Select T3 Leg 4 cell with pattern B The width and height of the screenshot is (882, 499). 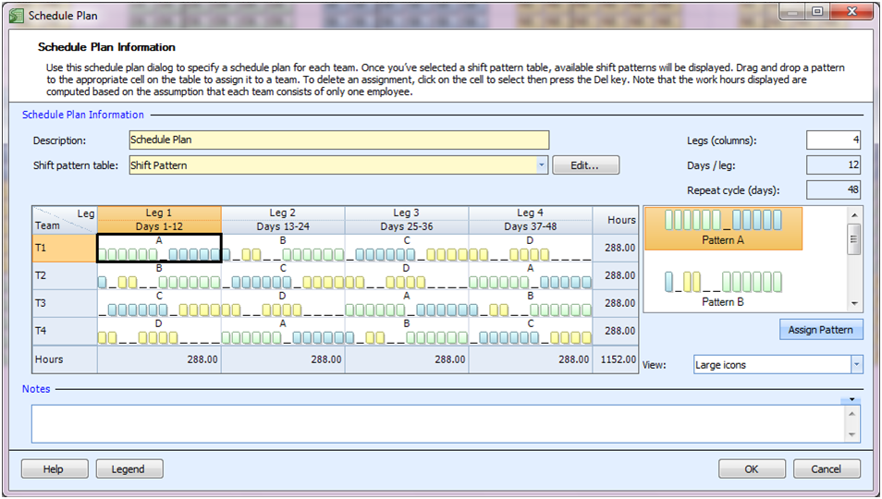click(531, 303)
